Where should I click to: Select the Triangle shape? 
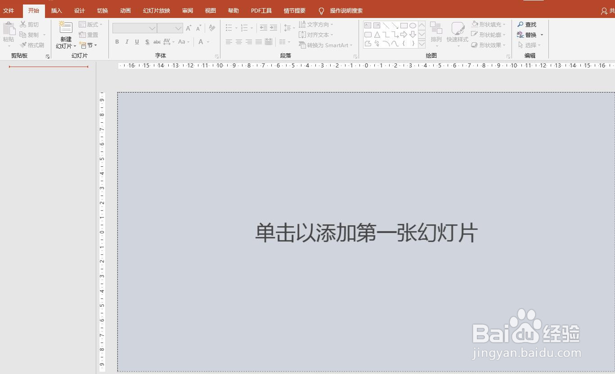click(x=377, y=35)
